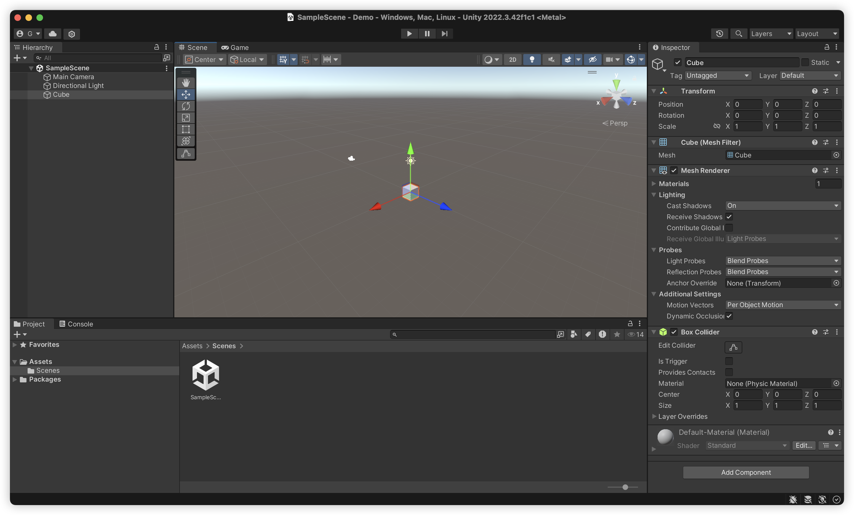The width and height of the screenshot is (854, 515).
Task: Select the Rotate tool in scene toolbar
Action: (186, 106)
